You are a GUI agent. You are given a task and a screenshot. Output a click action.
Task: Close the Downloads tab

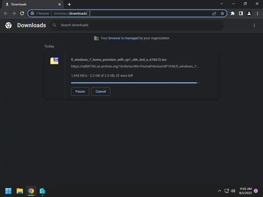pos(60,4)
